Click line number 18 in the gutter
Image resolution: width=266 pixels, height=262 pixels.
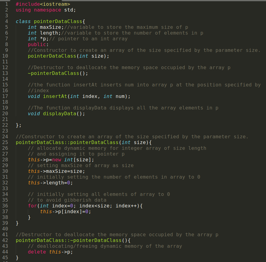5,102
